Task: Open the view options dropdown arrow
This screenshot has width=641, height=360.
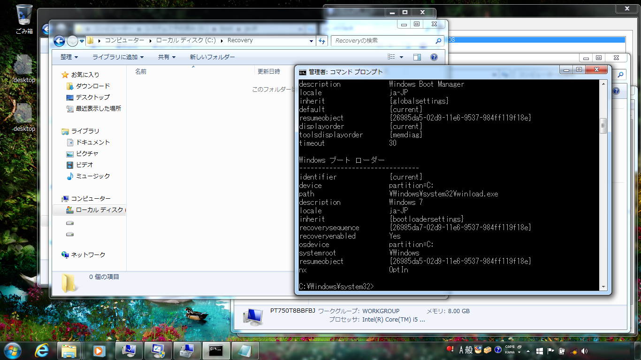Action: (401, 57)
